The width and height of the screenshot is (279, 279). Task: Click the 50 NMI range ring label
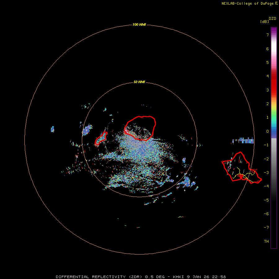[139, 82]
